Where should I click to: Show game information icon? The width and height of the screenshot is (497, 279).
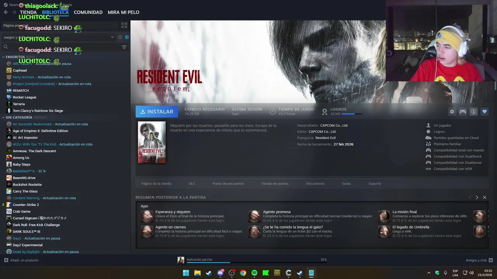pos(474,112)
